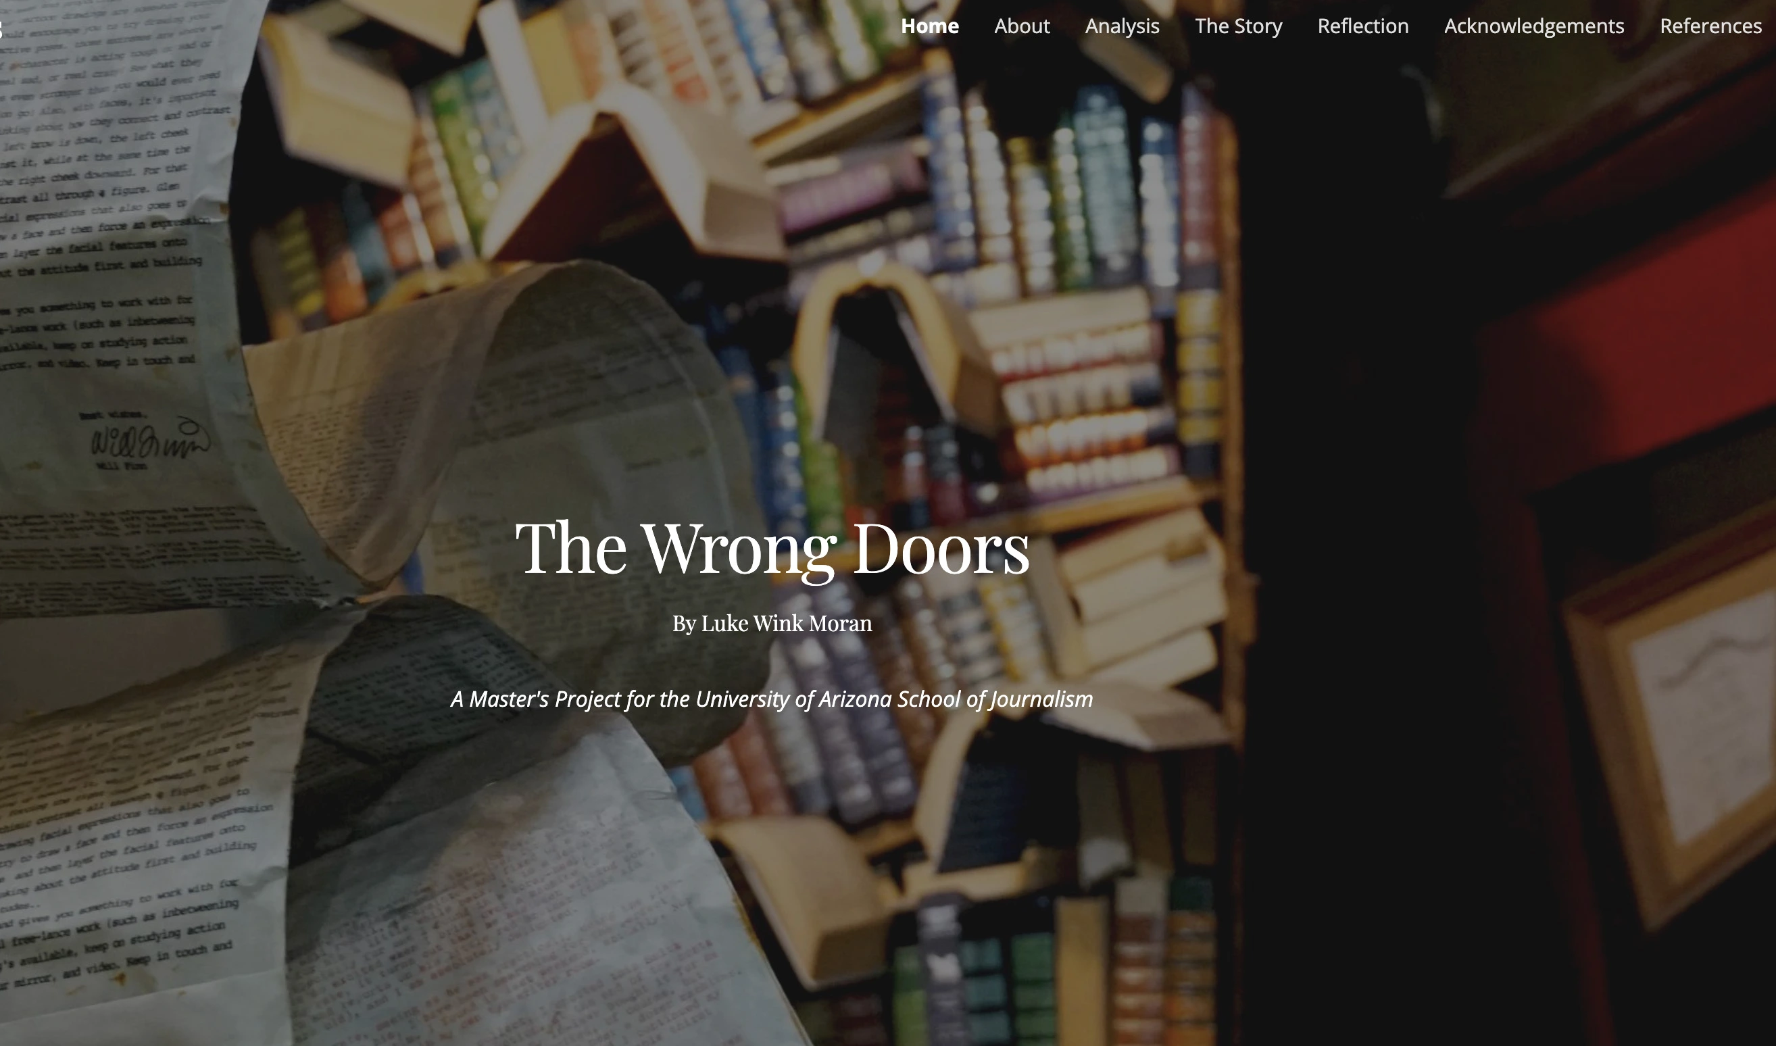This screenshot has height=1046, width=1776.
Task: View the Acknowledgements page
Action: pyautogui.click(x=1534, y=27)
